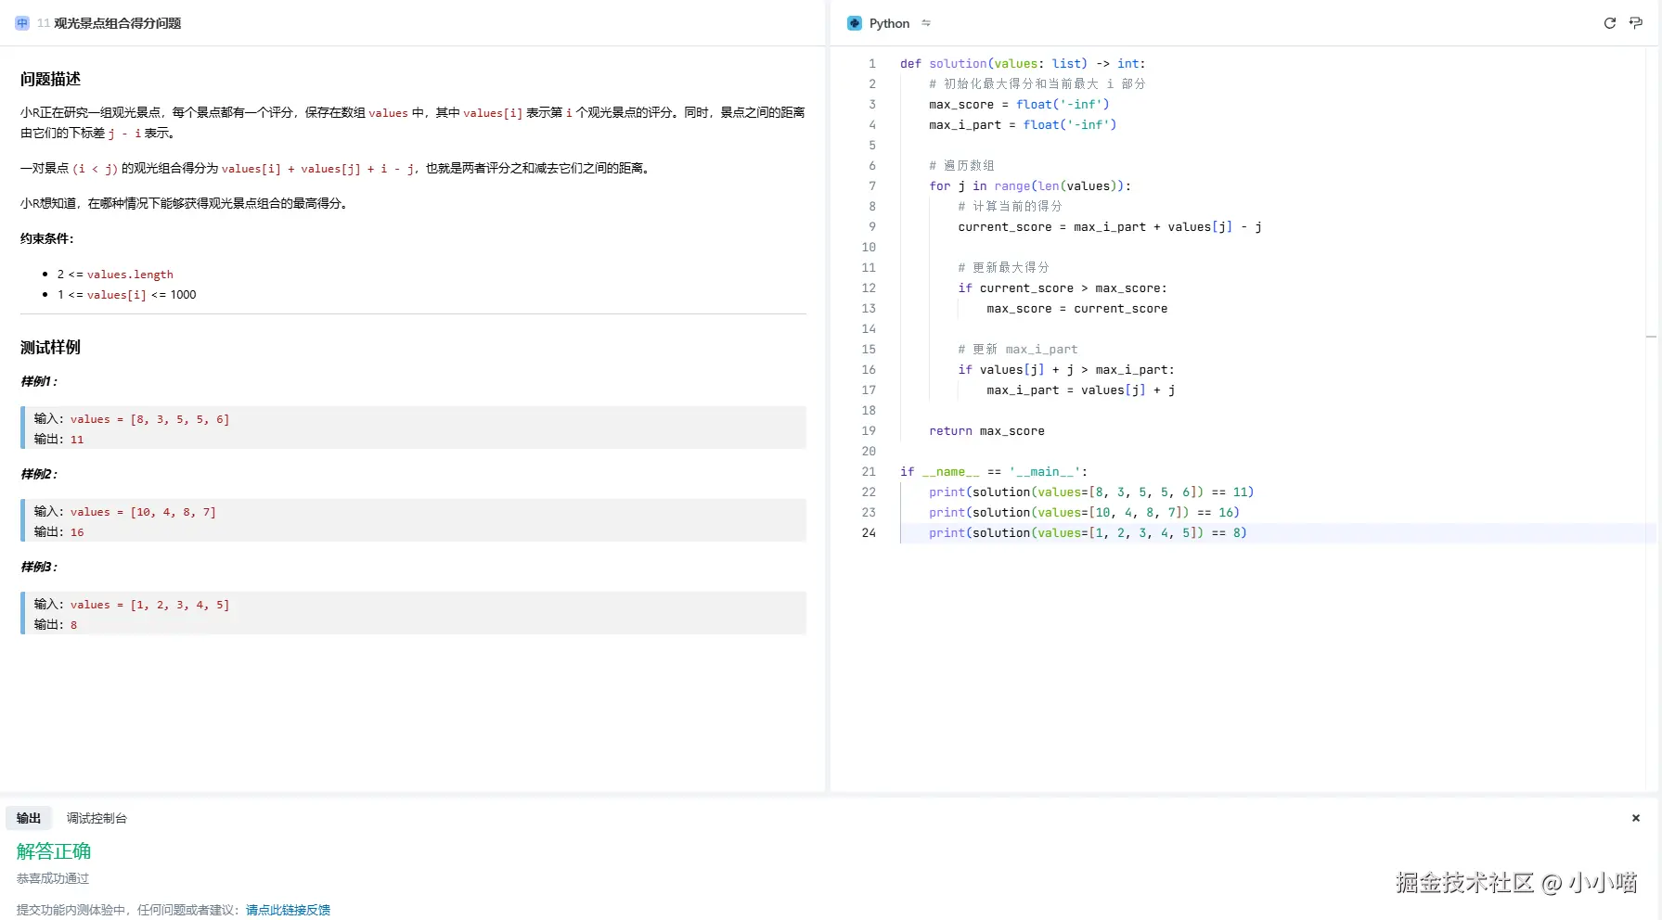Click the 样例3 sample block with output 8
Viewport: 1662px width, 920px height.
[413, 613]
